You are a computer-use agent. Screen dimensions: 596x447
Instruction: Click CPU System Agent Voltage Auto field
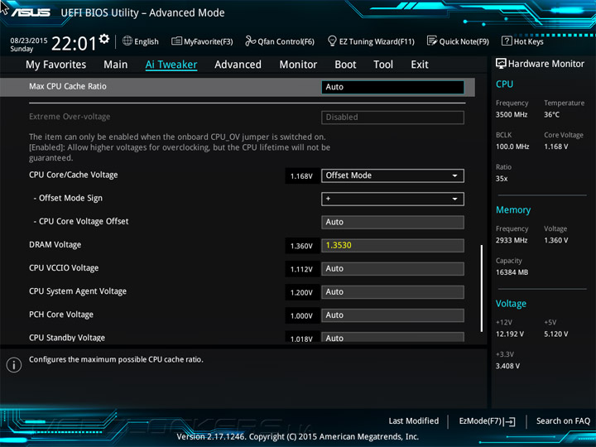tap(392, 292)
